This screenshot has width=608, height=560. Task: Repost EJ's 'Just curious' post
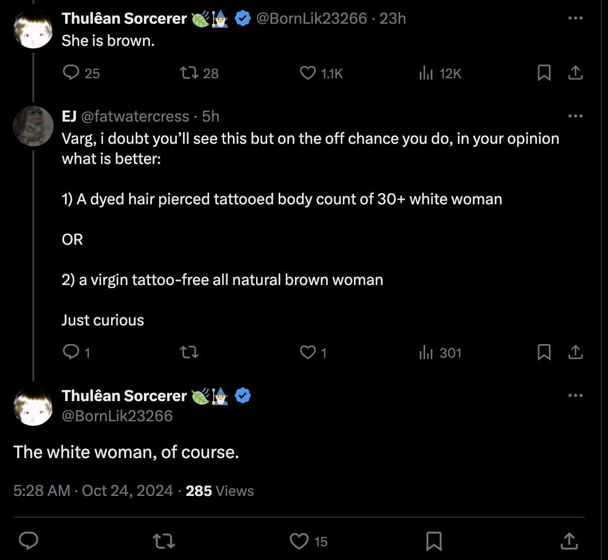point(190,353)
